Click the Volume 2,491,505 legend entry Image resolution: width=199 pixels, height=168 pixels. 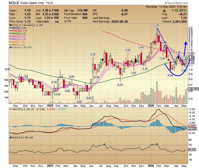21,47
